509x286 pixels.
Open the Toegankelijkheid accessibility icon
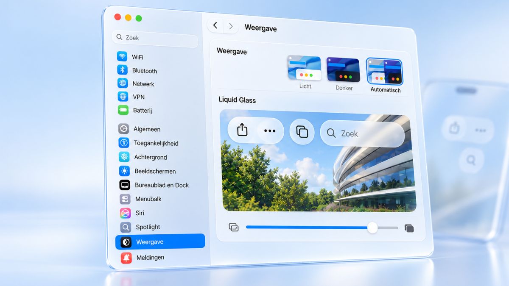(x=124, y=143)
